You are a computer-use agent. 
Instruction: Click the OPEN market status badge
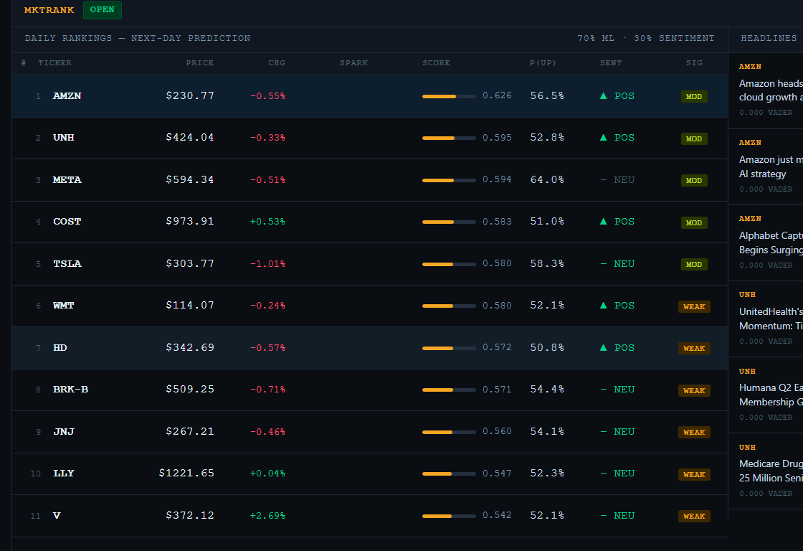coord(103,10)
